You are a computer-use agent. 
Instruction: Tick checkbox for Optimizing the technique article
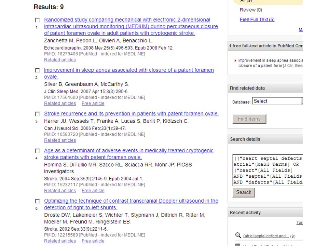coord(38,201)
